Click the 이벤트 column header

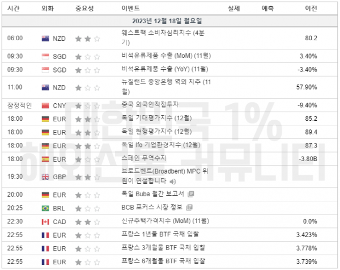tap(130, 9)
